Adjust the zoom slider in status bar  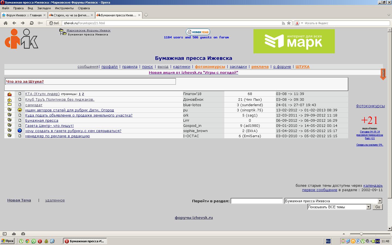361,234
